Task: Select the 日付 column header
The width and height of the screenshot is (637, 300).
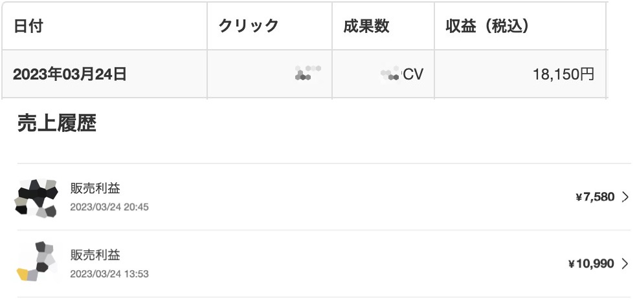Action: (104, 26)
